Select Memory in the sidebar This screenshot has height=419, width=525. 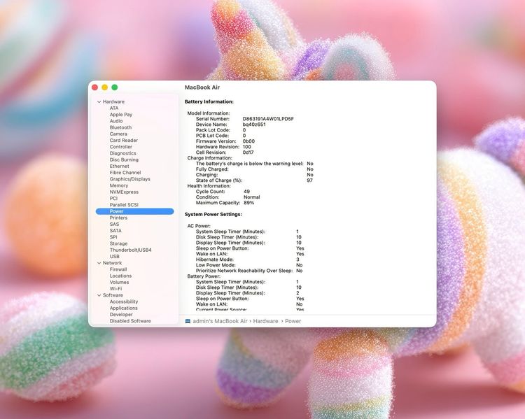119,185
